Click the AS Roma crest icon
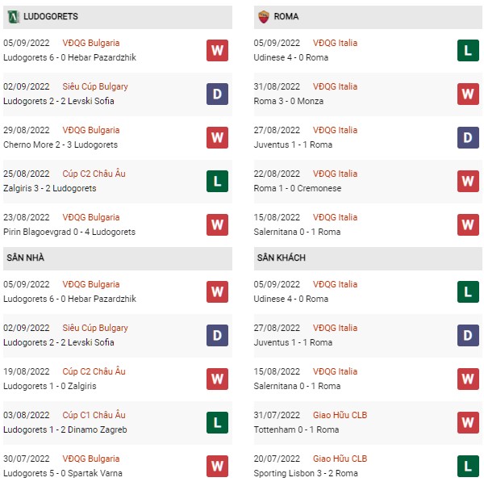484x486 pixels. [x=264, y=17]
